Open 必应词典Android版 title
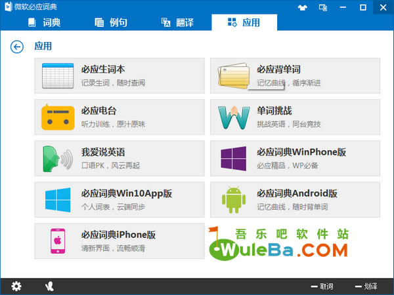Viewport: 394px width, 295px height. (297, 193)
